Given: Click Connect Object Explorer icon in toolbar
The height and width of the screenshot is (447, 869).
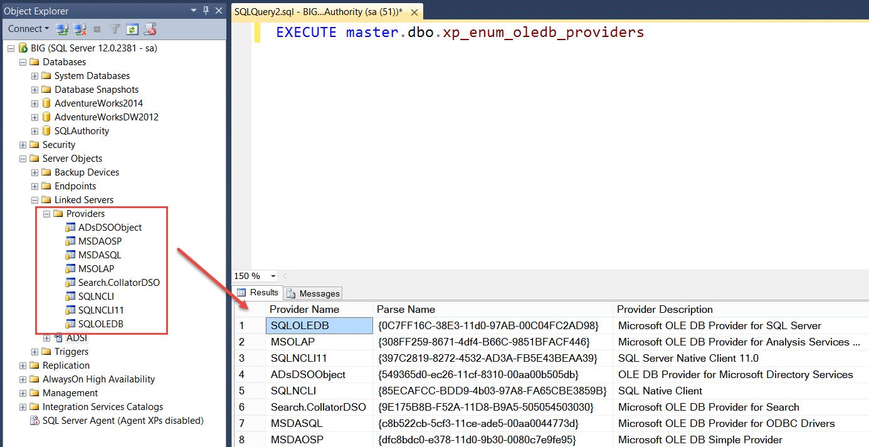Looking at the screenshot, I should [62, 29].
